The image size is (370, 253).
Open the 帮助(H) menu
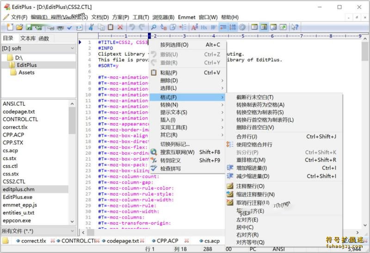[229, 17]
